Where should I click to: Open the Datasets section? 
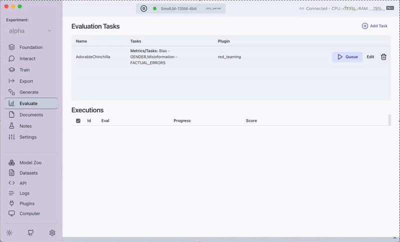pyautogui.click(x=28, y=173)
